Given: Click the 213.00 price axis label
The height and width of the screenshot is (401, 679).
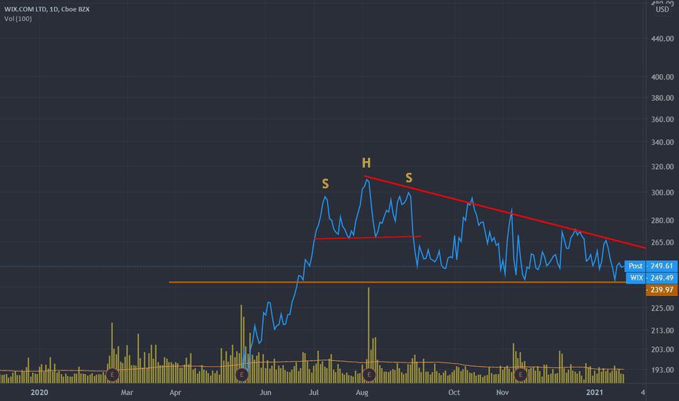Looking at the screenshot, I should coord(662,330).
